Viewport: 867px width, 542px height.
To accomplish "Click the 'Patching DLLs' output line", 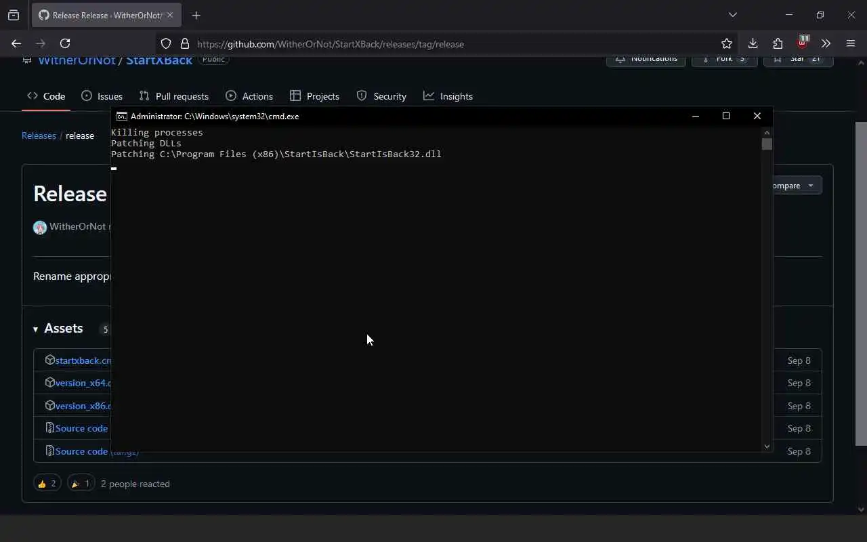I will (x=146, y=143).
